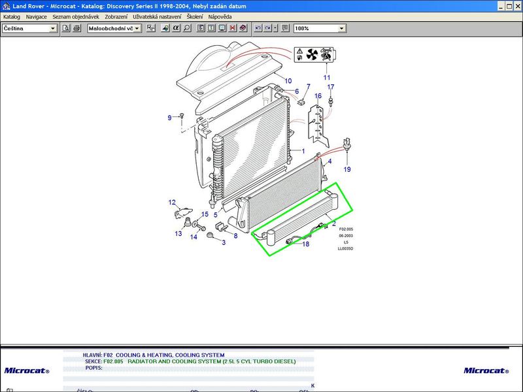523x392 pixels.
Task: Click the magnifying glass search icon
Action: [x=187, y=29]
